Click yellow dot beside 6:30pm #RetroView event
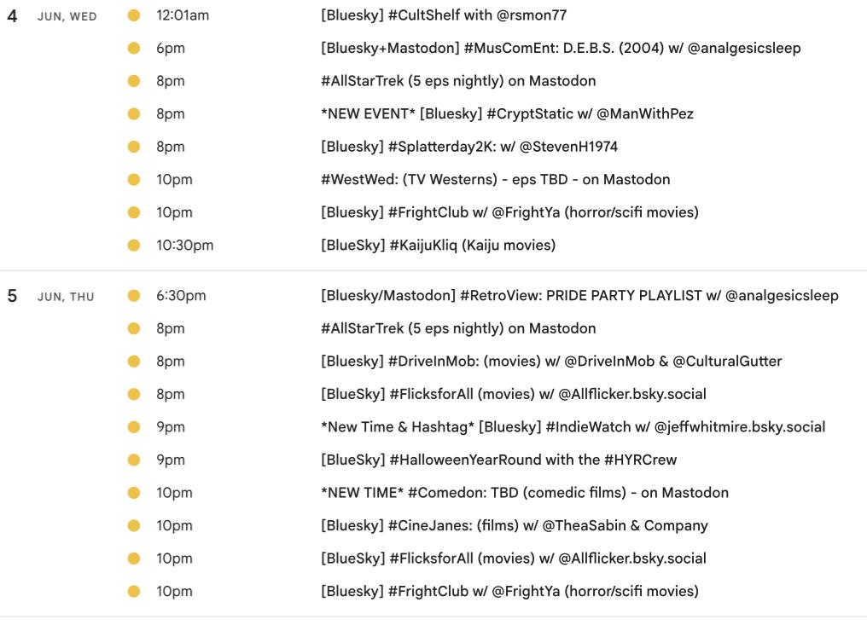Image resolution: width=867 pixels, height=631 pixels. [134, 296]
